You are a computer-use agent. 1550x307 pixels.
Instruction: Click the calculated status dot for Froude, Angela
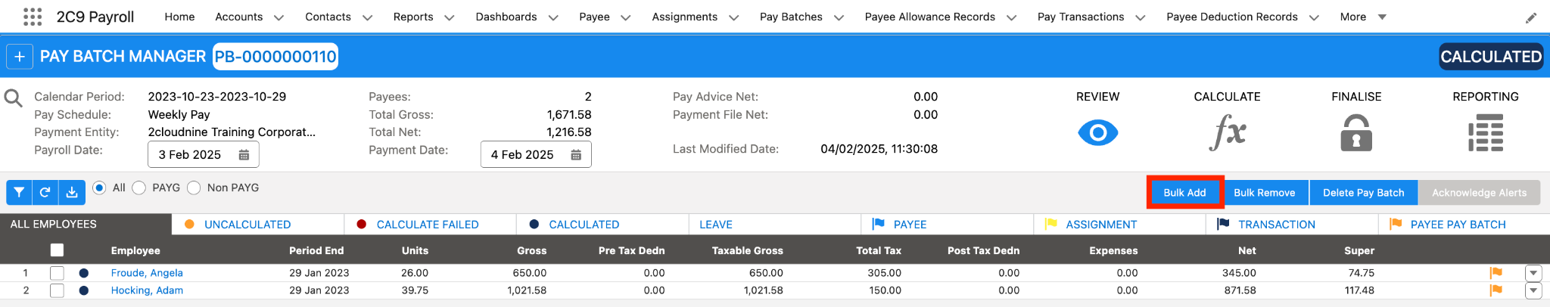[84, 273]
